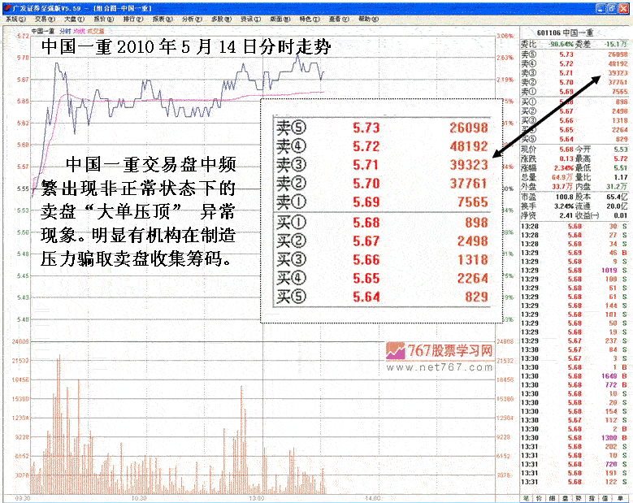The image size is (633, 503).
Task: Click the 流通 20.0亿 value
Action: coord(618,206)
